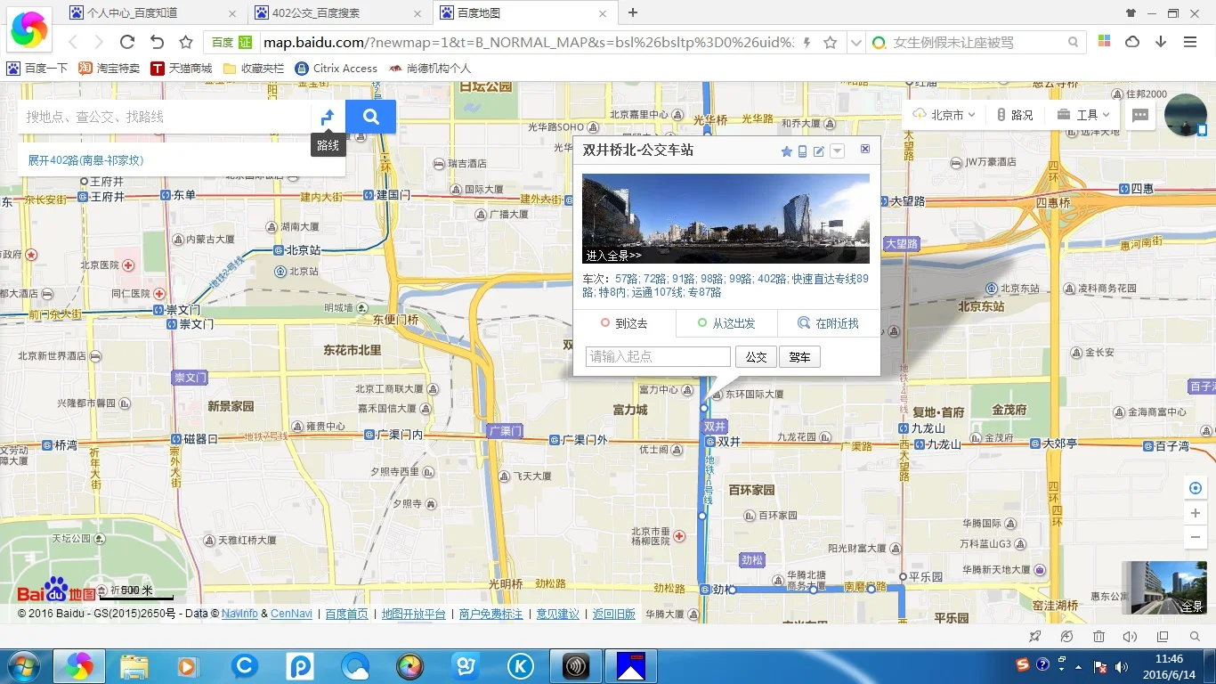Click the blue search magnifier button
The height and width of the screenshot is (684, 1216).
(370, 116)
